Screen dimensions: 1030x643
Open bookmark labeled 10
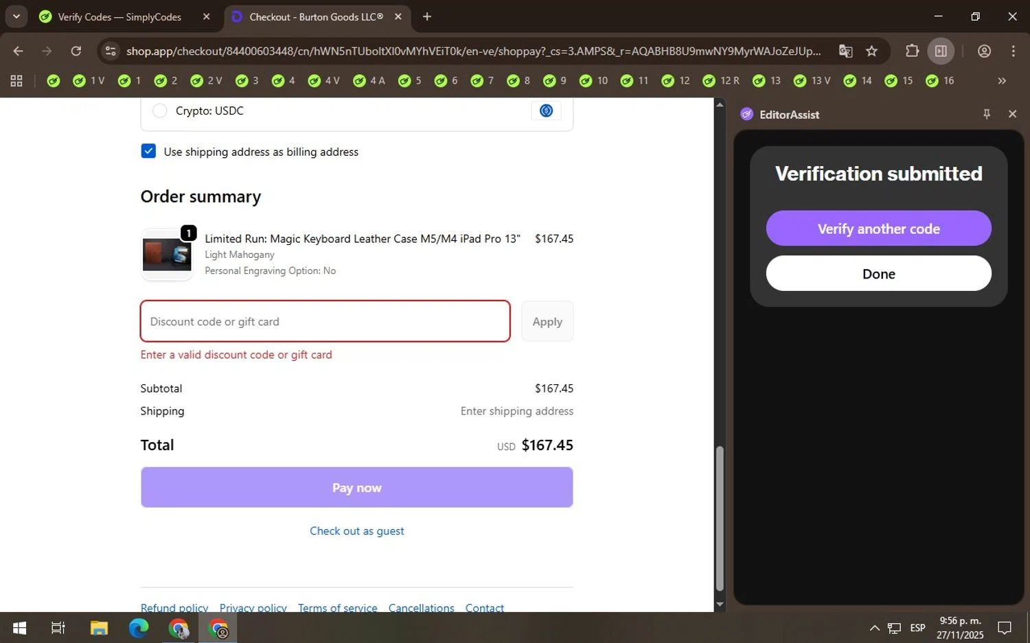594,81
